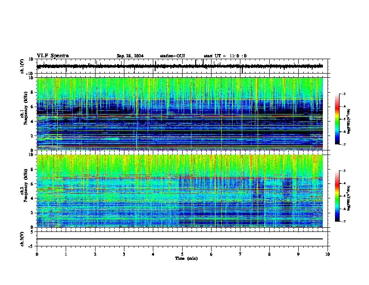Click the time axis tick label "7"

[x=240, y=254]
